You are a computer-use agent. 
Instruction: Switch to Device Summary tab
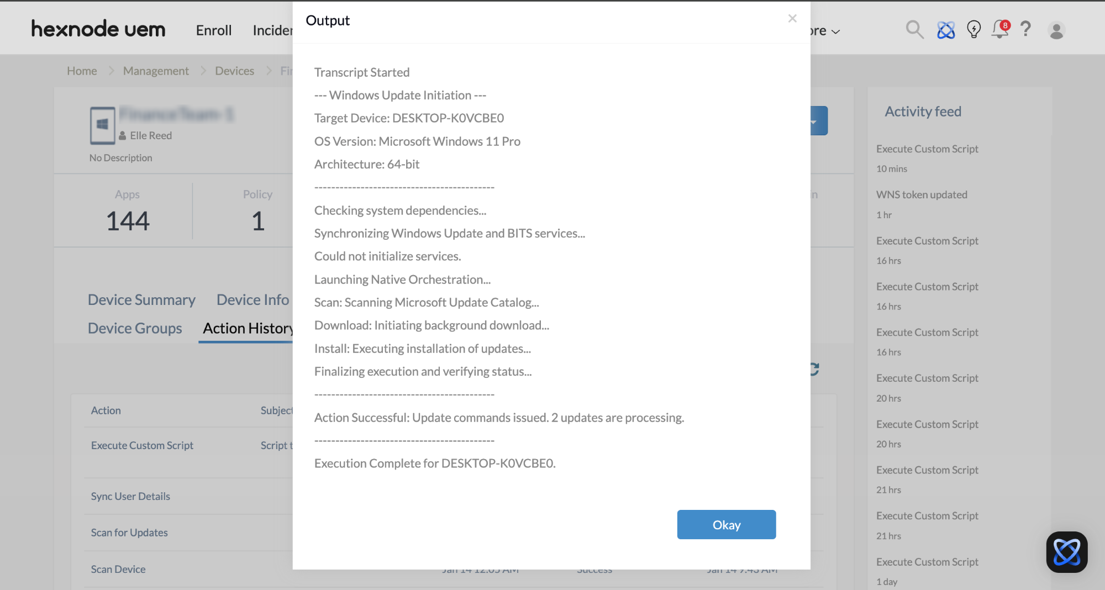[141, 299]
